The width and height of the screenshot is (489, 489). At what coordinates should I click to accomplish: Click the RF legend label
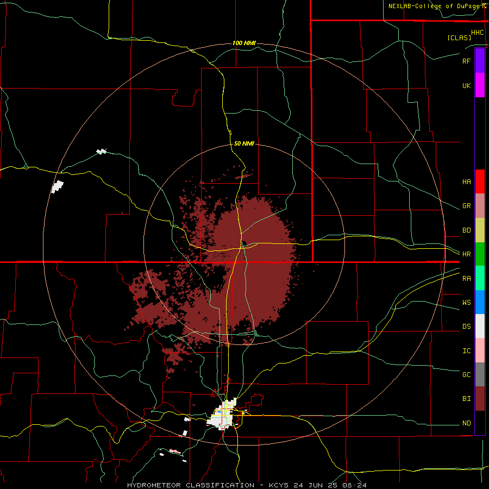coord(466,61)
